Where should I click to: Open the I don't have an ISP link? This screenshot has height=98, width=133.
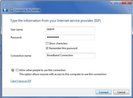[21, 81]
